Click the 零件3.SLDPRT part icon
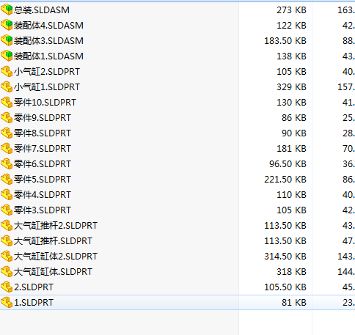The height and width of the screenshot is (335, 355). [x=7, y=210]
